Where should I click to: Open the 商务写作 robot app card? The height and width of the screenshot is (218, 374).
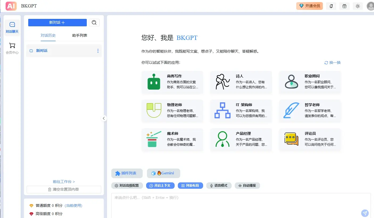click(x=172, y=82)
